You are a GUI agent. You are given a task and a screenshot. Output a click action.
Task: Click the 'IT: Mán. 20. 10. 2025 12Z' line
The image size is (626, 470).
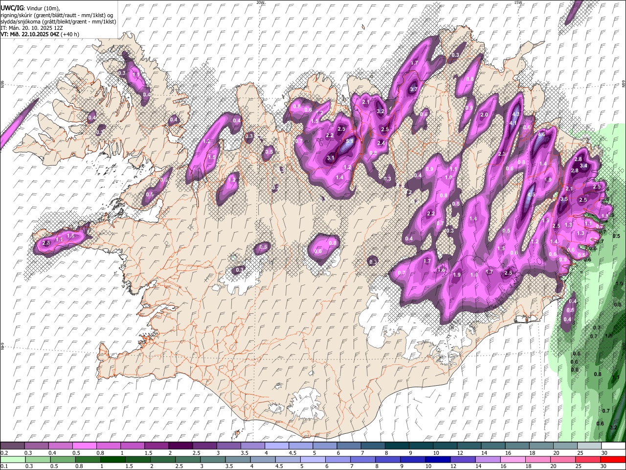tap(31, 28)
